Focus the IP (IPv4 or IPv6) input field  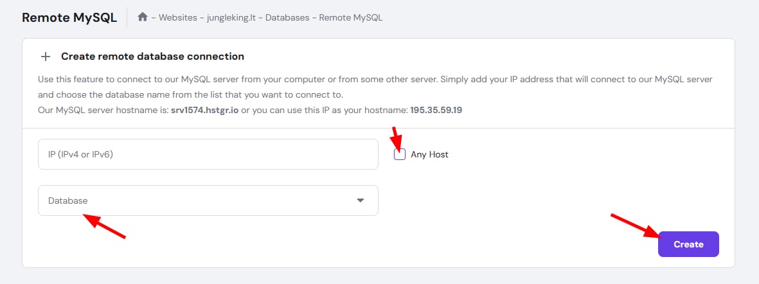tap(208, 154)
